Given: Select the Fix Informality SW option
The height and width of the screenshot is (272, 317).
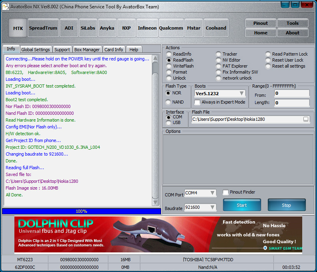Looking at the screenshot, I should (x=237, y=72).
